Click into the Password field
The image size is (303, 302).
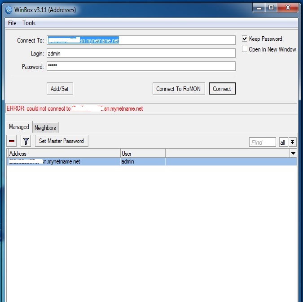click(141, 66)
